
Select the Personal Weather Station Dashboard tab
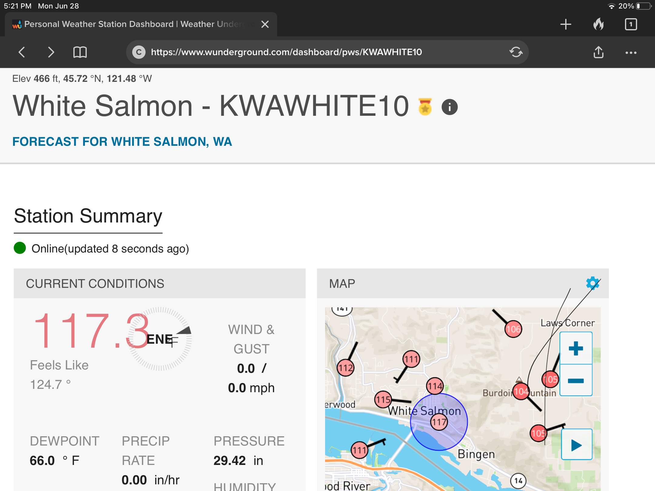point(141,24)
